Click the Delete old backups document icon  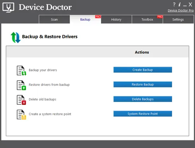pos(21,100)
